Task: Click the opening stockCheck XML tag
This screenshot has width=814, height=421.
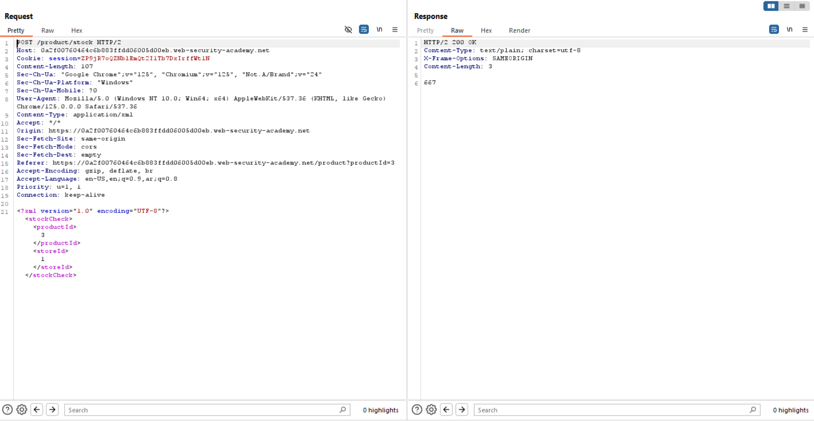Action: tap(49, 219)
